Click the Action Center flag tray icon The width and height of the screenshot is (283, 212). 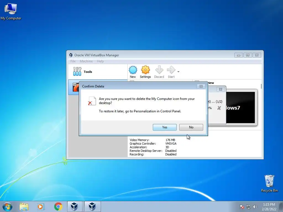click(242, 207)
